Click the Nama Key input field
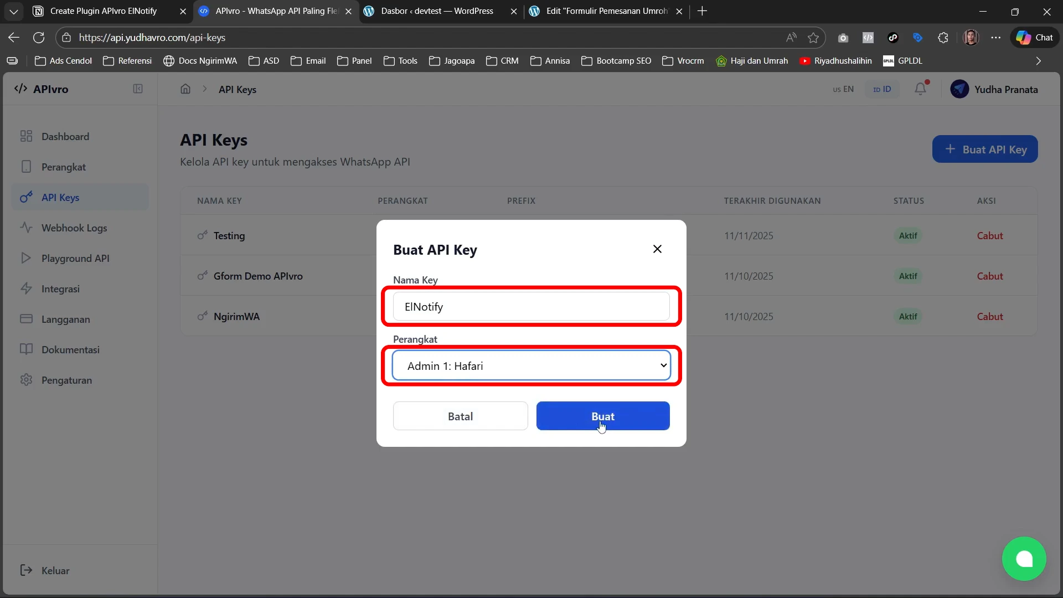 coord(531,307)
